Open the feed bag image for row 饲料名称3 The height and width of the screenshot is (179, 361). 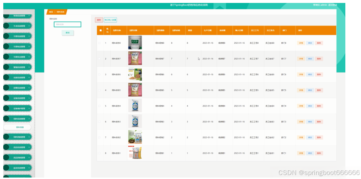[x=135, y=121]
